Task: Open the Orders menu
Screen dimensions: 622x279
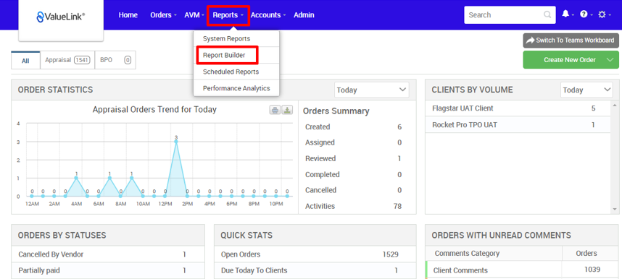Action: click(x=163, y=15)
